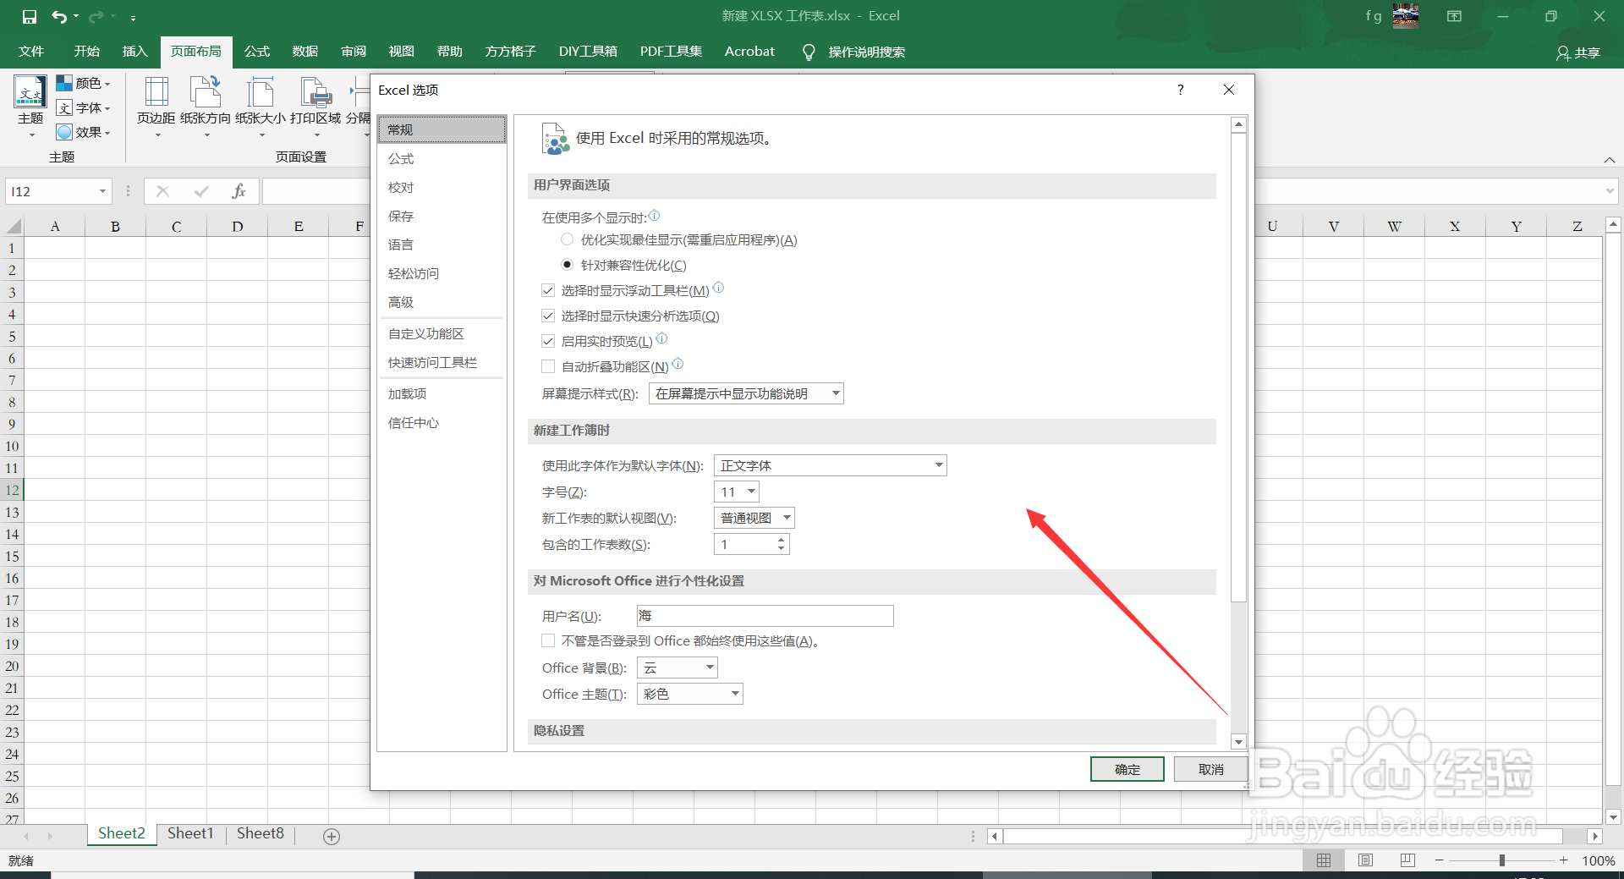Open the font size 11 dropdown

tap(737, 492)
